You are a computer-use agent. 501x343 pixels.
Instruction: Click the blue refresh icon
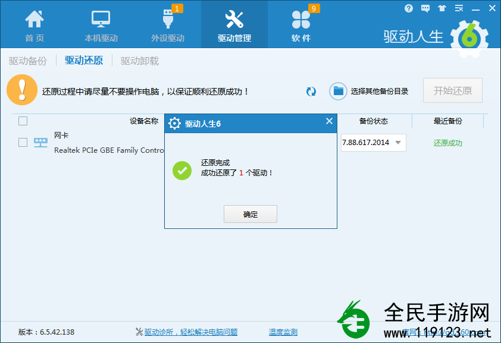click(311, 92)
